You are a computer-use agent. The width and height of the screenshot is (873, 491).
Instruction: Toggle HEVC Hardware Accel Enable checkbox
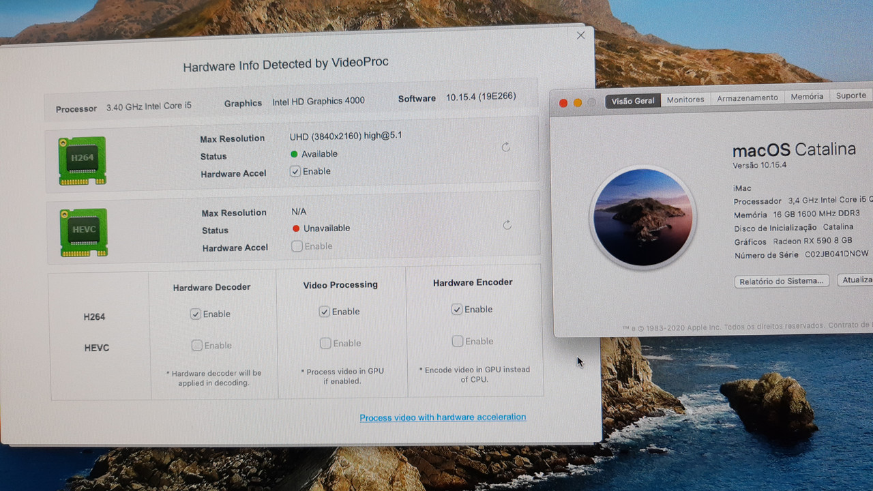[297, 246]
